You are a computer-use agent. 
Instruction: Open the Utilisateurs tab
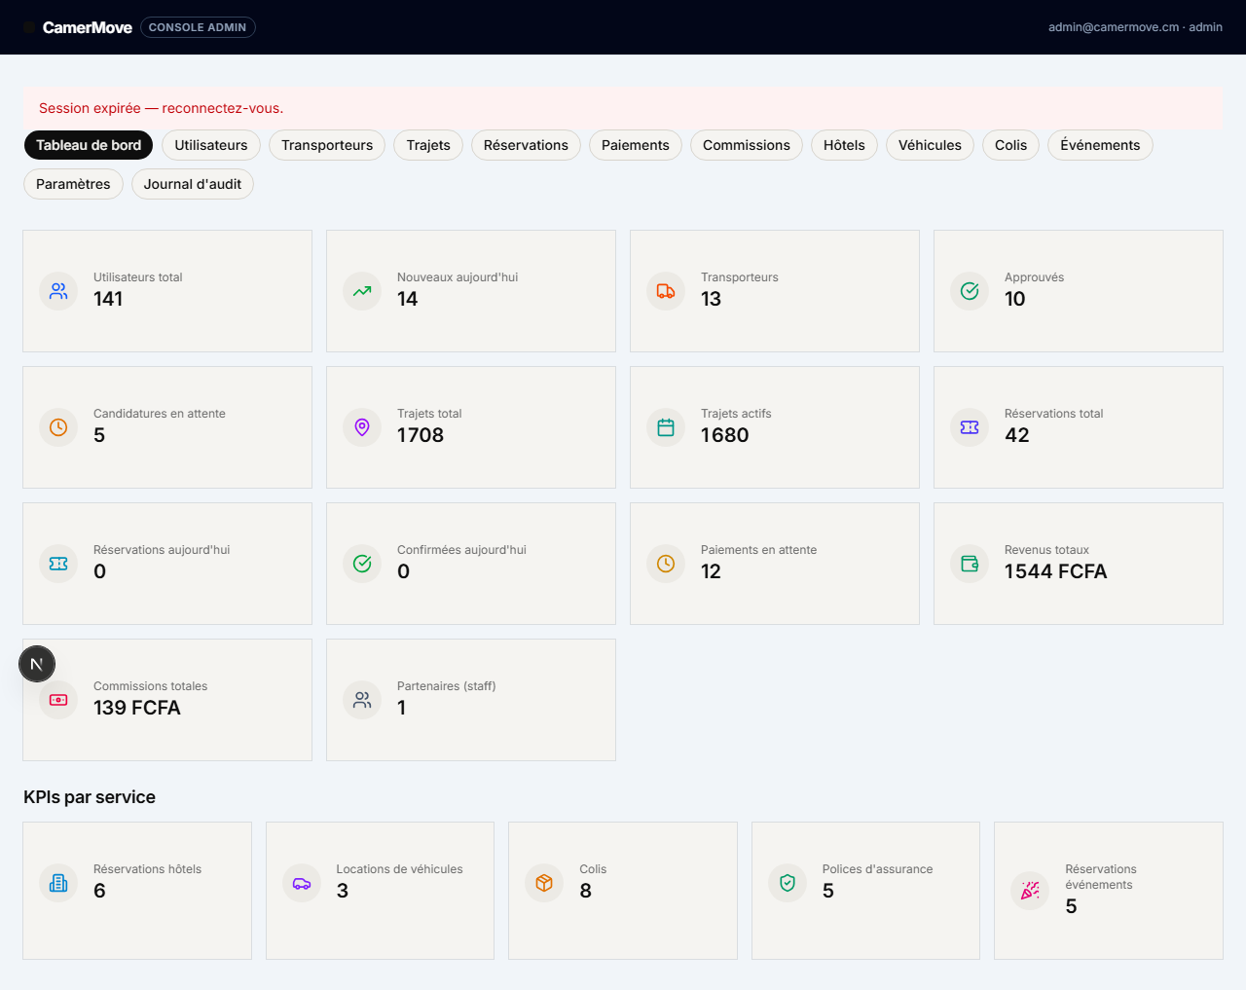coord(211,145)
